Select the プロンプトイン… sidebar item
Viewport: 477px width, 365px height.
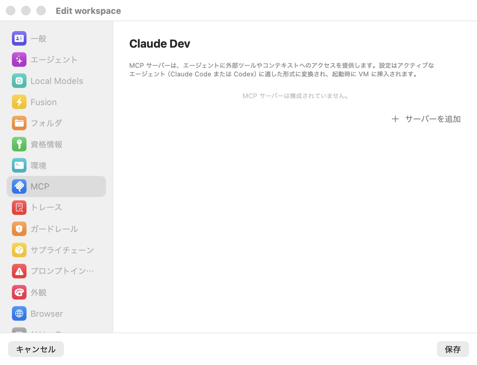point(56,271)
